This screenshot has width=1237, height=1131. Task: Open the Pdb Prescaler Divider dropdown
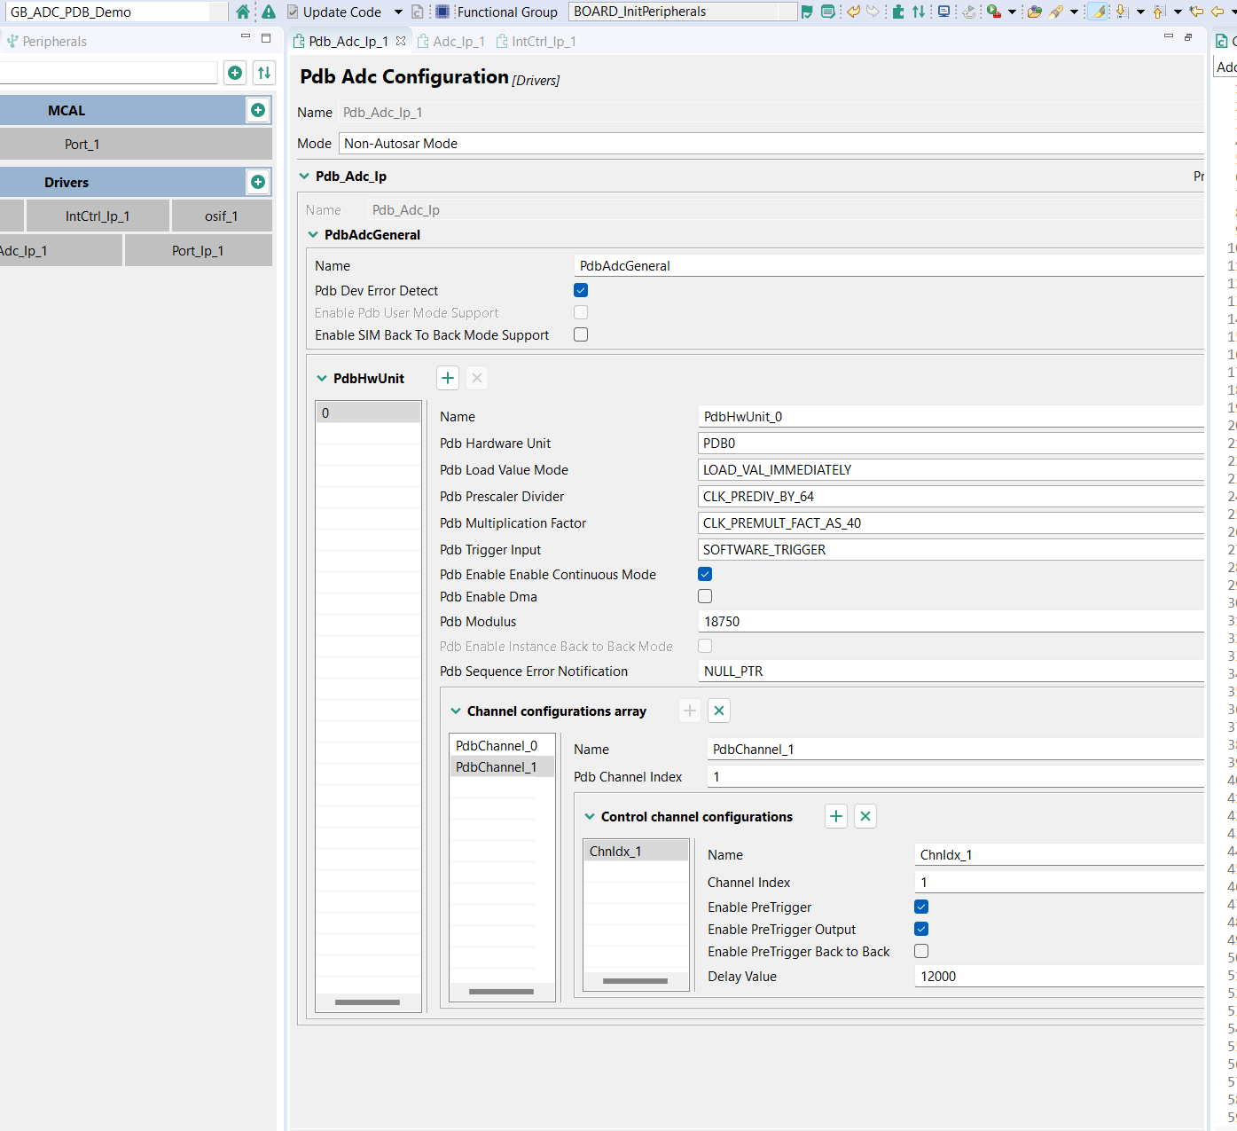(x=951, y=497)
